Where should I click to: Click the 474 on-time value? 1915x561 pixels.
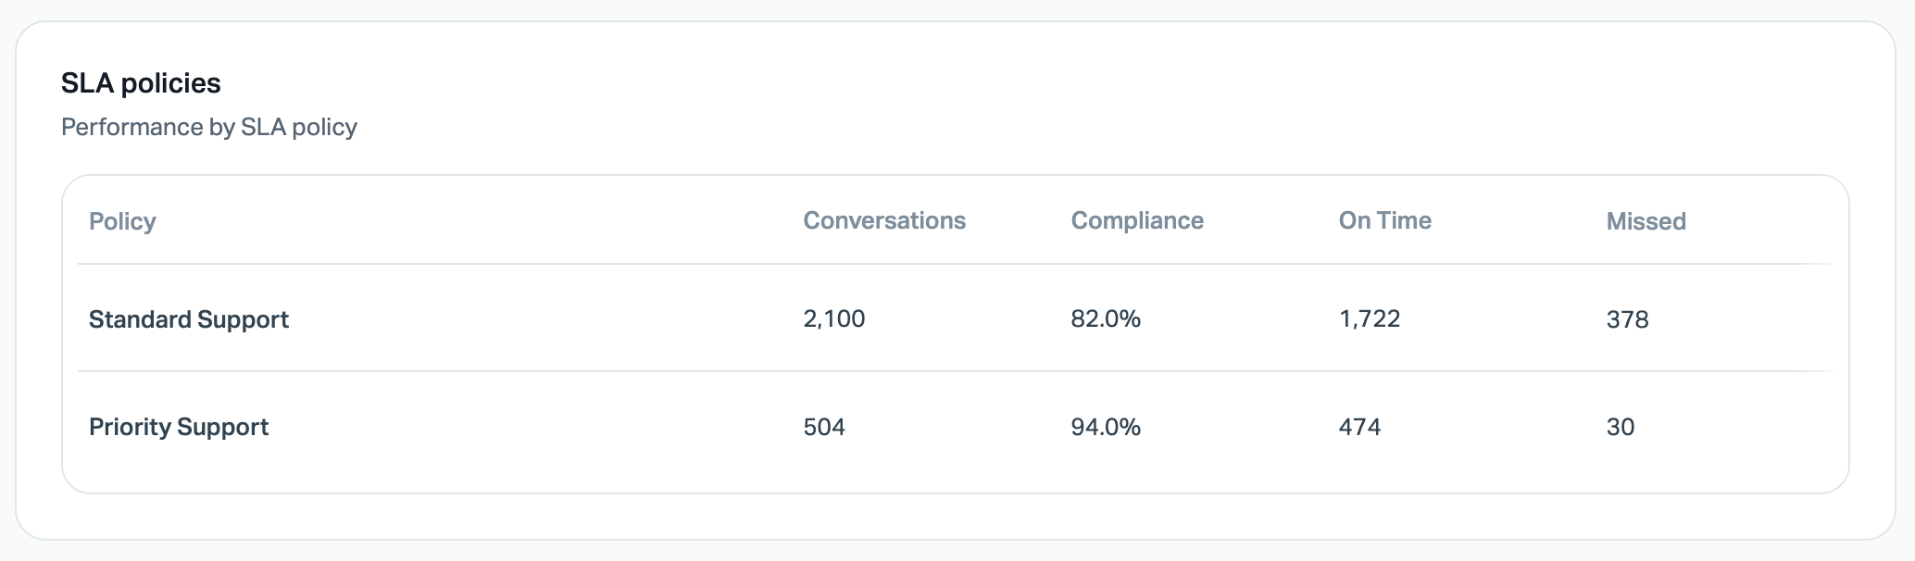[x=1359, y=427]
